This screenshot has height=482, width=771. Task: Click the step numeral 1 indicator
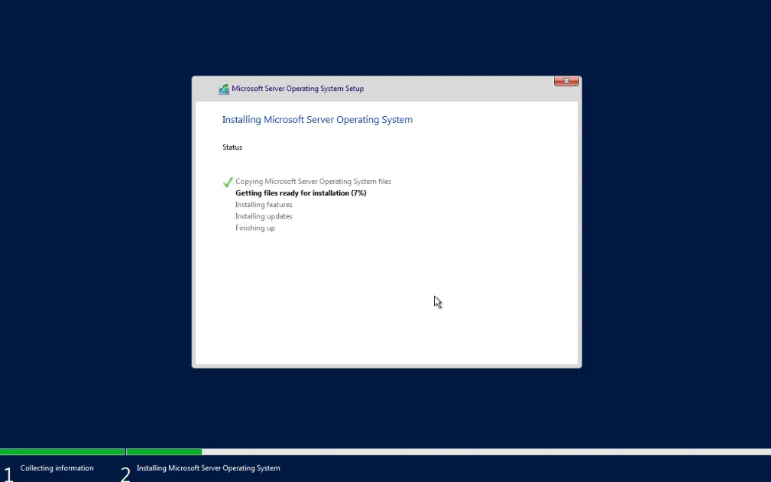(7, 472)
